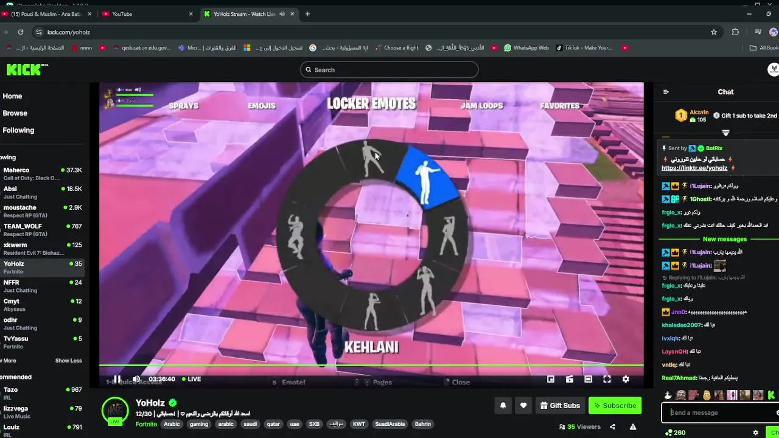
Task: Click YoHolz channel avatar
Action: [x=115, y=411]
